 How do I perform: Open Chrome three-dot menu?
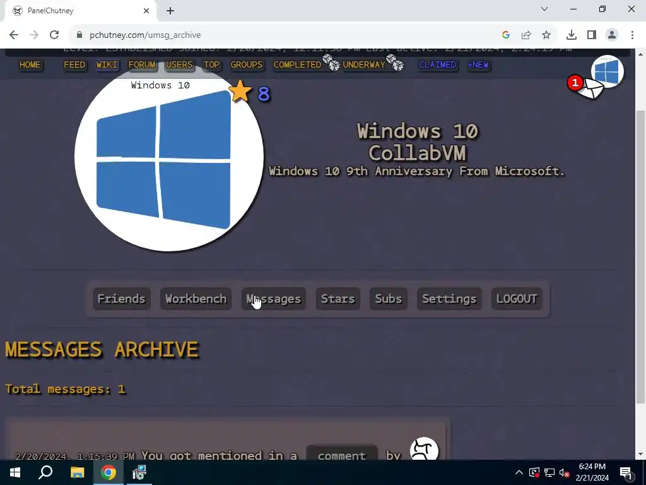pyautogui.click(x=632, y=35)
